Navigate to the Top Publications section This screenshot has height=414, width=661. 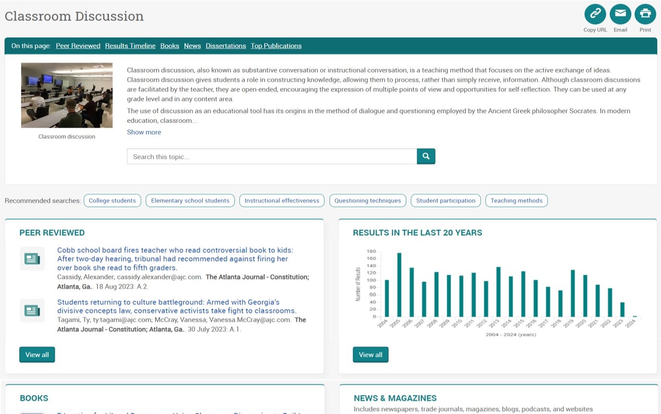[x=276, y=46]
